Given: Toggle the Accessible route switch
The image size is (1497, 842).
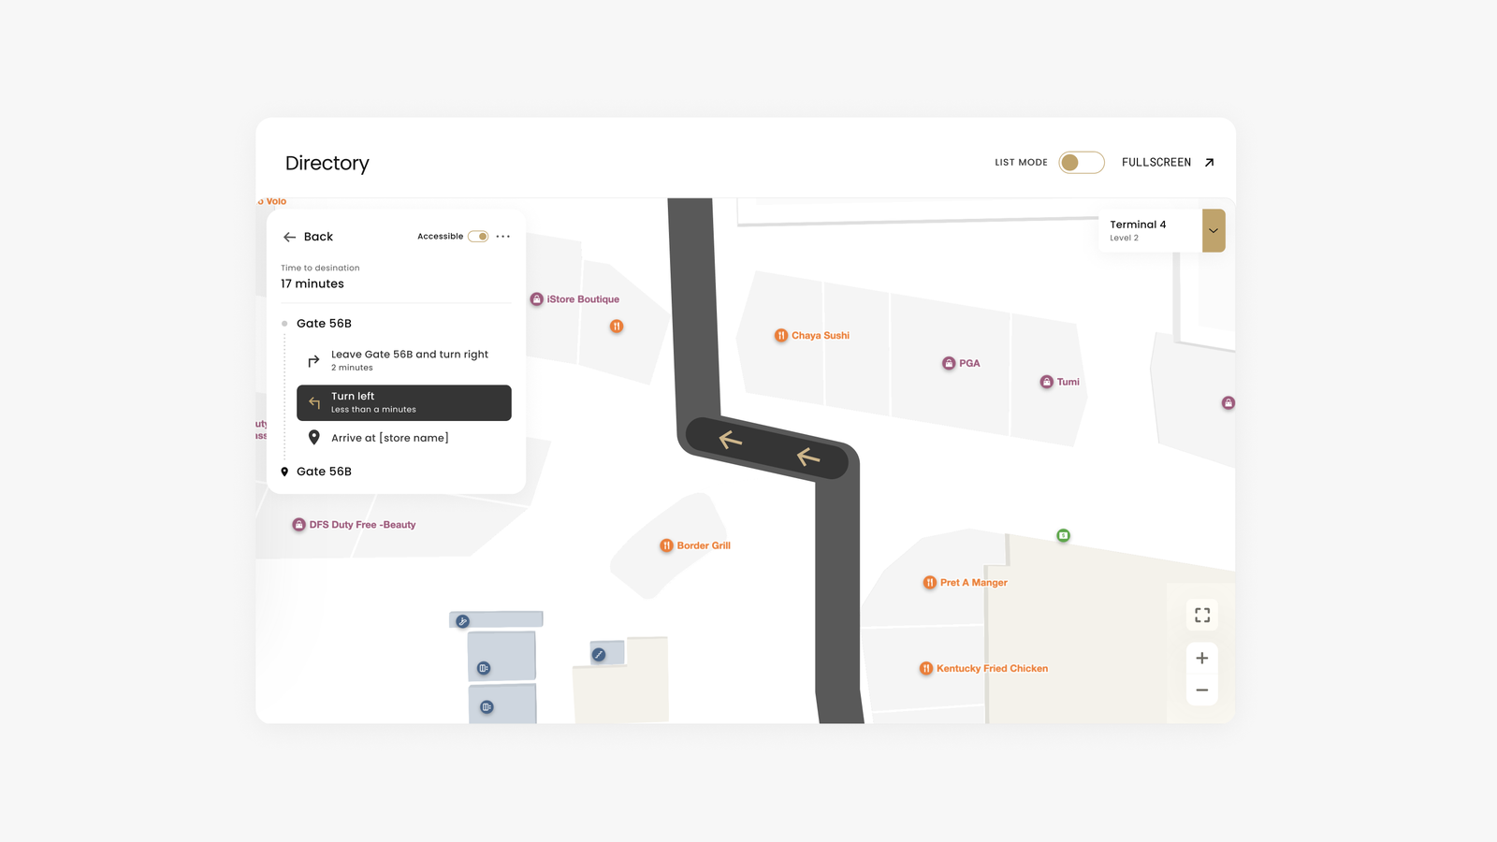Looking at the screenshot, I should click(x=478, y=236).
